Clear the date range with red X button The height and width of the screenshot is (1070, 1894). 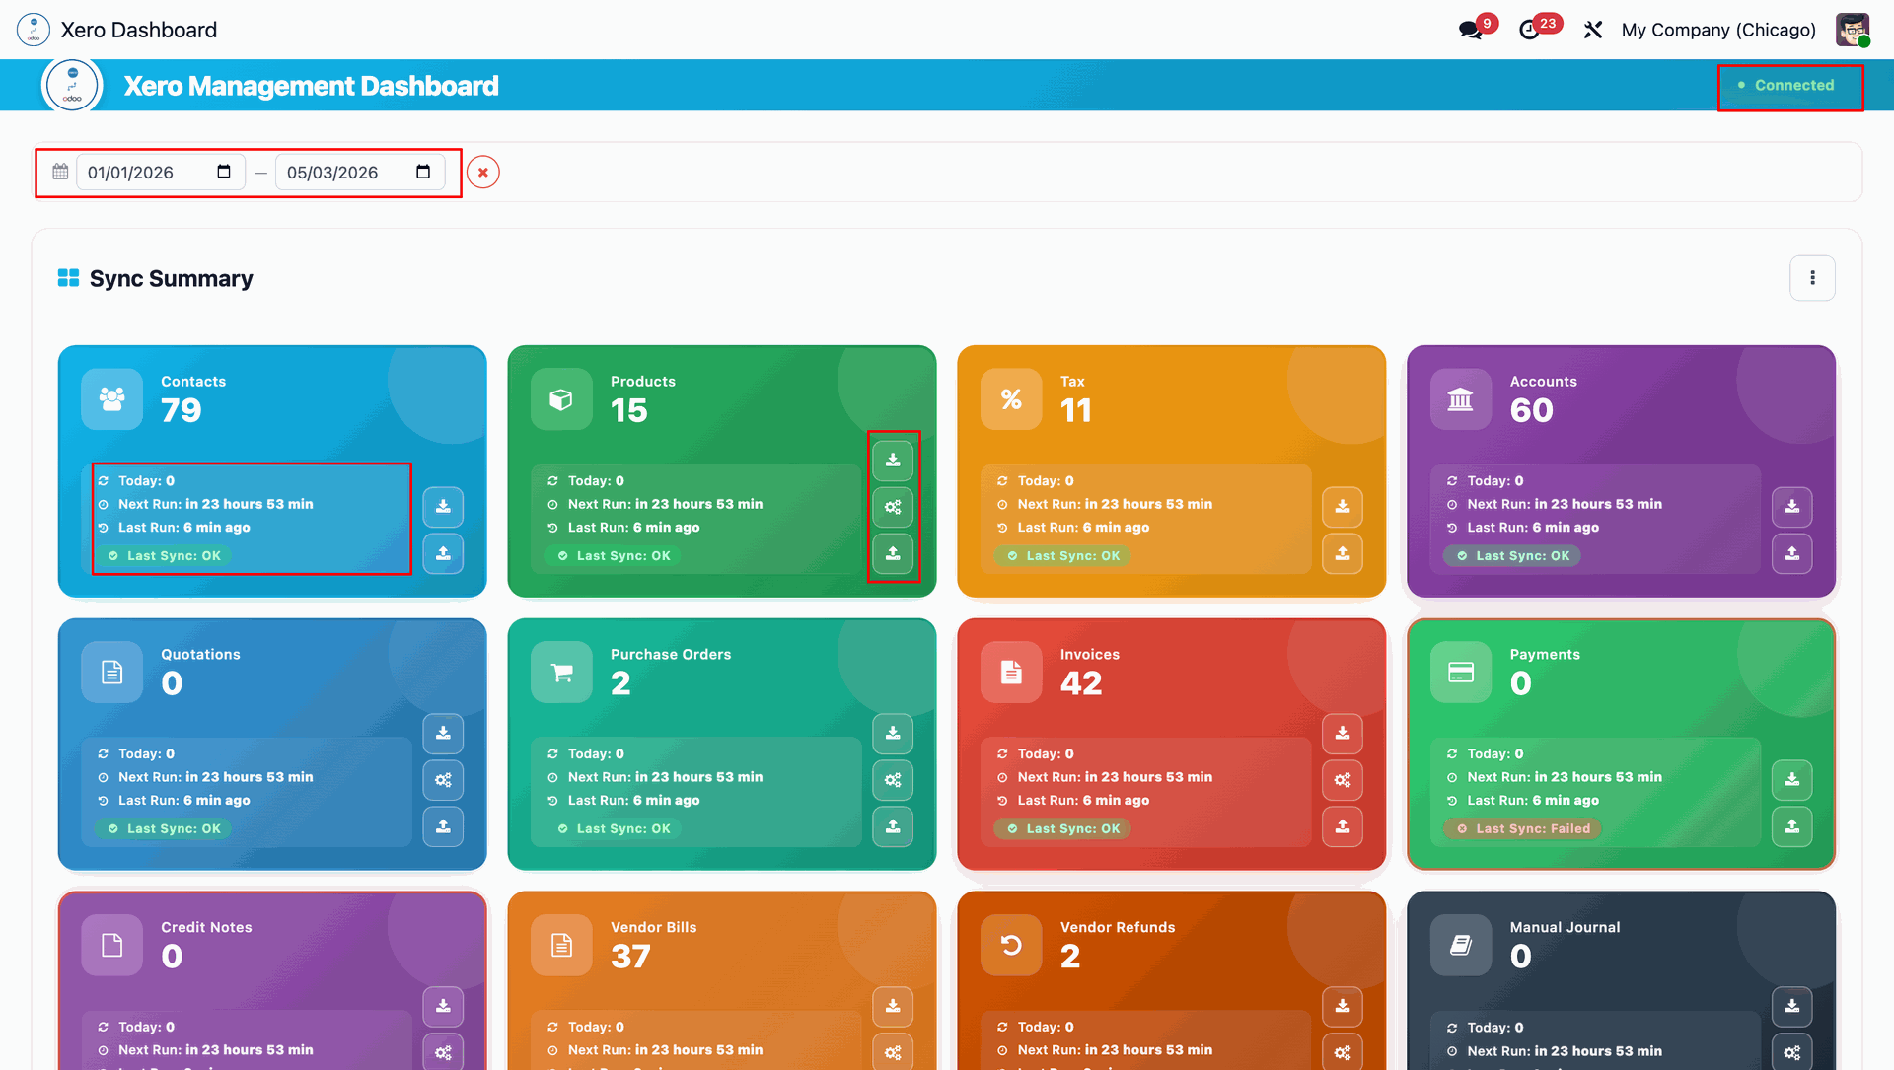[x=483, y=173]
